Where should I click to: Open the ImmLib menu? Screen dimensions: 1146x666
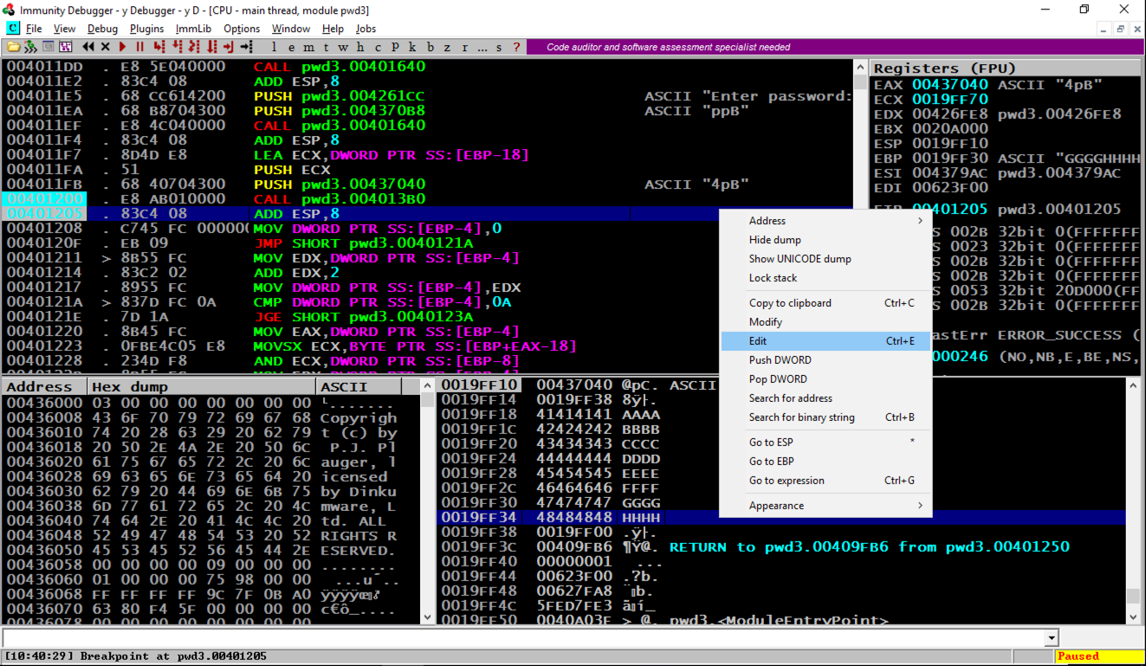point(193,29)
